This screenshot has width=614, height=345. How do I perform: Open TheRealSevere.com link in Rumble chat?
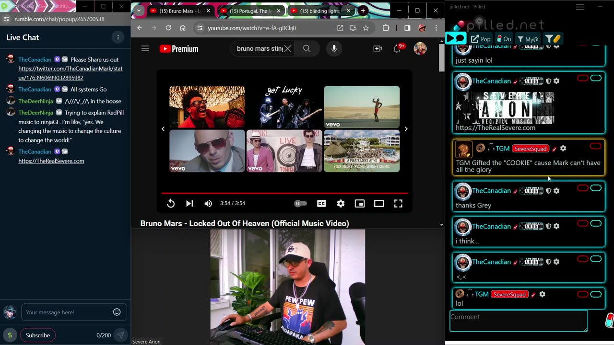51,161
